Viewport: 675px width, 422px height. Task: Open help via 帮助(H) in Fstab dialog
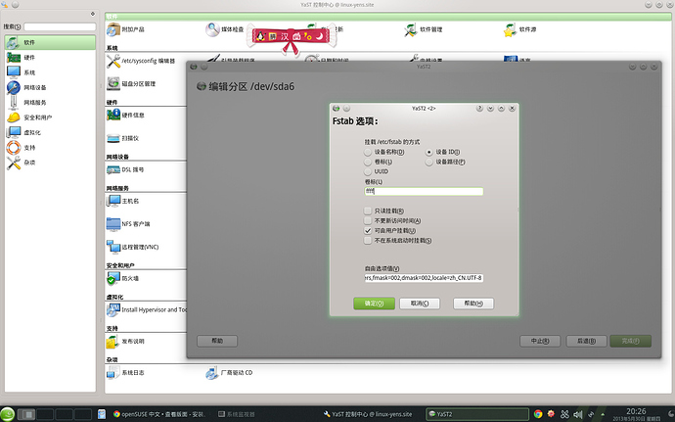pos(473,304)
